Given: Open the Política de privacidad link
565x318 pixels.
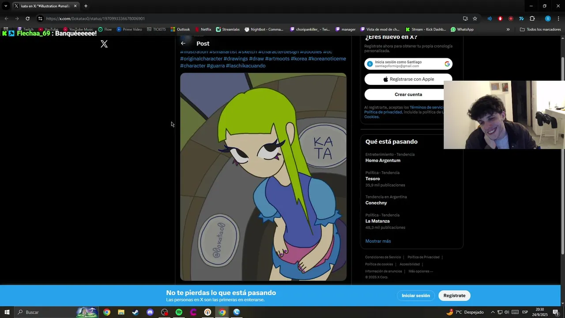Looking at the screenshot, I should tap(383, 112).
